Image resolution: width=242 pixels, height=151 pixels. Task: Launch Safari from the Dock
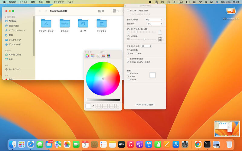(31, 144)
